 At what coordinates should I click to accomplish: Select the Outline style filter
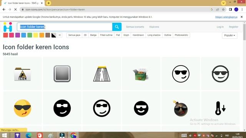click(168, 35)
